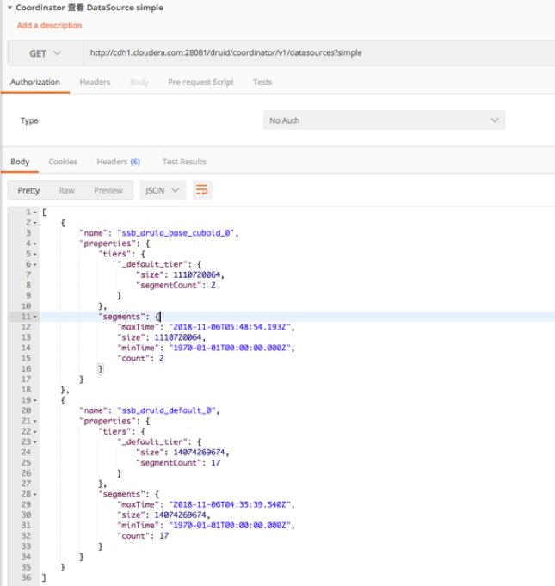Viewport: 555px width, 586px height.
Task: Open the GET method dropdown
Action: pyautogui.click(x=46, y=53)
